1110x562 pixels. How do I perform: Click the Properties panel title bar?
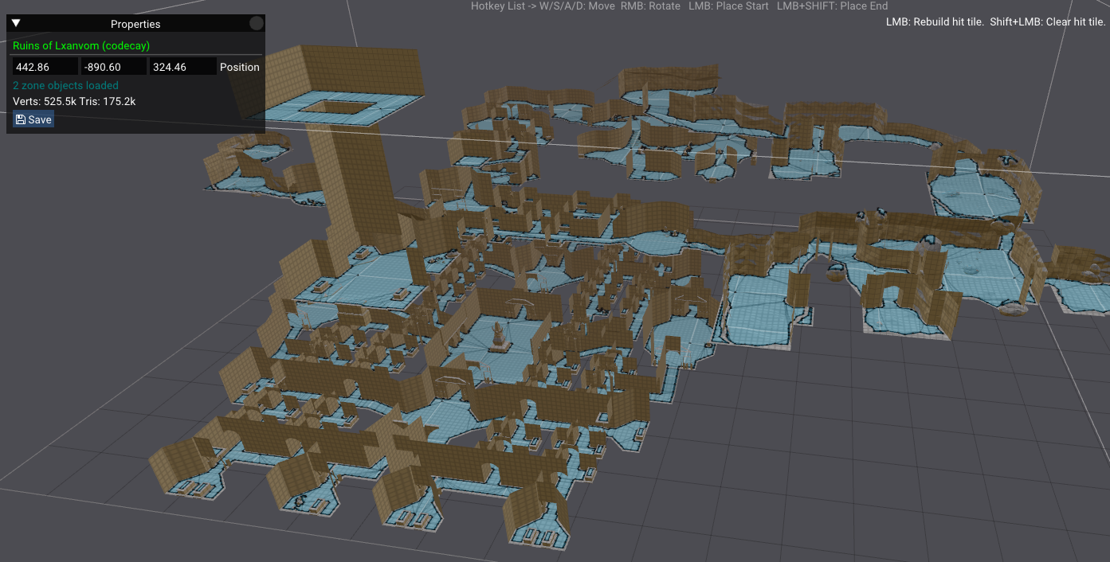(x=135, y=24)
